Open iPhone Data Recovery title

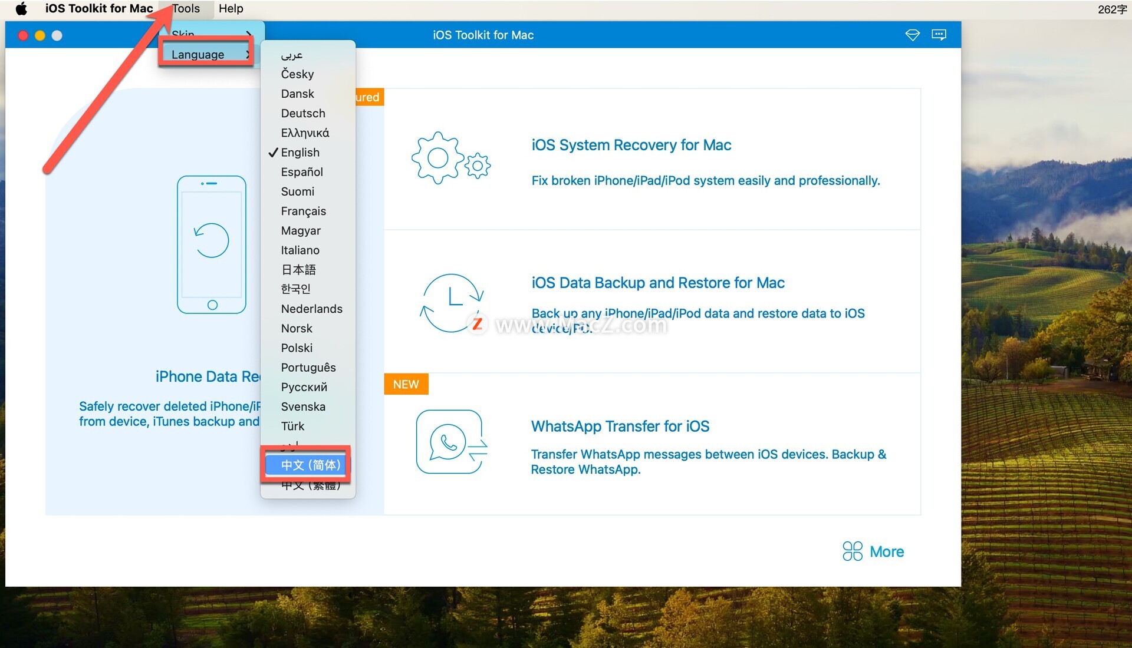coord(208,376)
